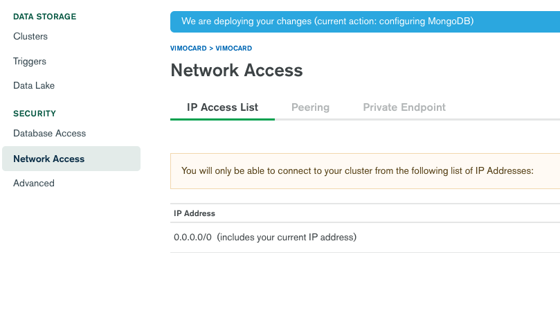Select Network Access in the sidebar
The width and height of the screenshot is (560, 320).
(49, 159)
